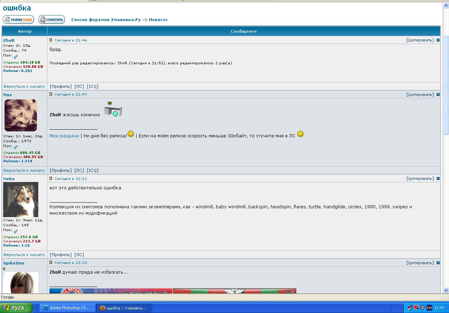Image resolution: width=449 pixels, height=313 pixels.
Task: Click the Nebo dog avatar
Action: (21, 200)
